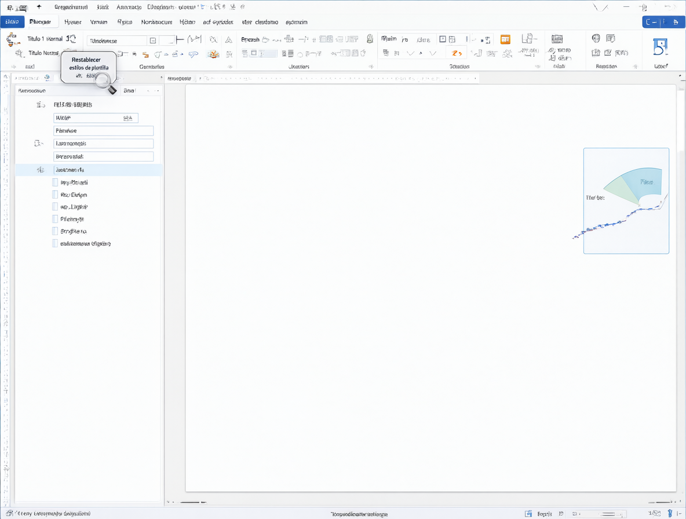
Task: Click the globe-like icon in the ribbon's right group
Action: 596,38
